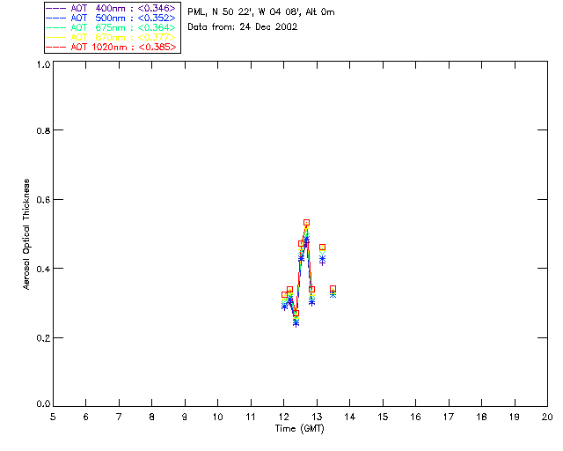Click the text 'Data from: 24 Dec 2002'
563x451 pixels.
click(243, 27)
